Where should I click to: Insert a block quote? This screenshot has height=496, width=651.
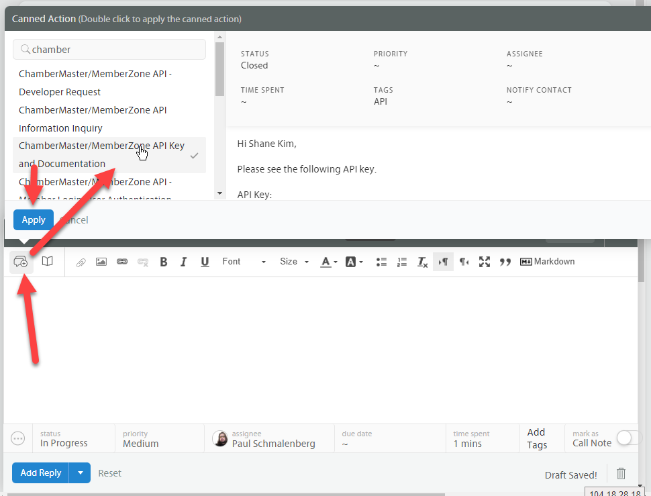click(505, 262)
